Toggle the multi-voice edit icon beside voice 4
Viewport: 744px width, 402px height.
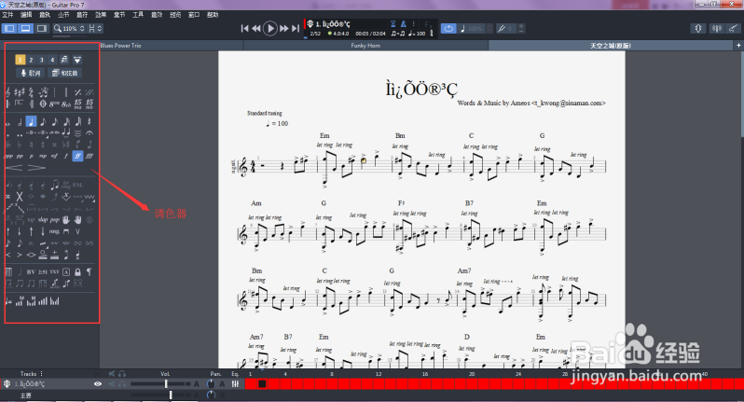[x=64, y=60]
